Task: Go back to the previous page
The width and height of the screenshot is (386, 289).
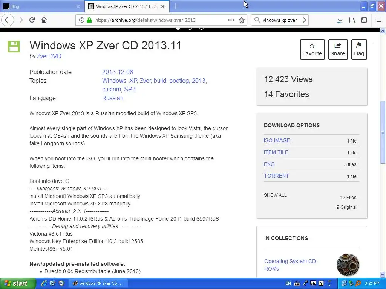Action: 8,20
